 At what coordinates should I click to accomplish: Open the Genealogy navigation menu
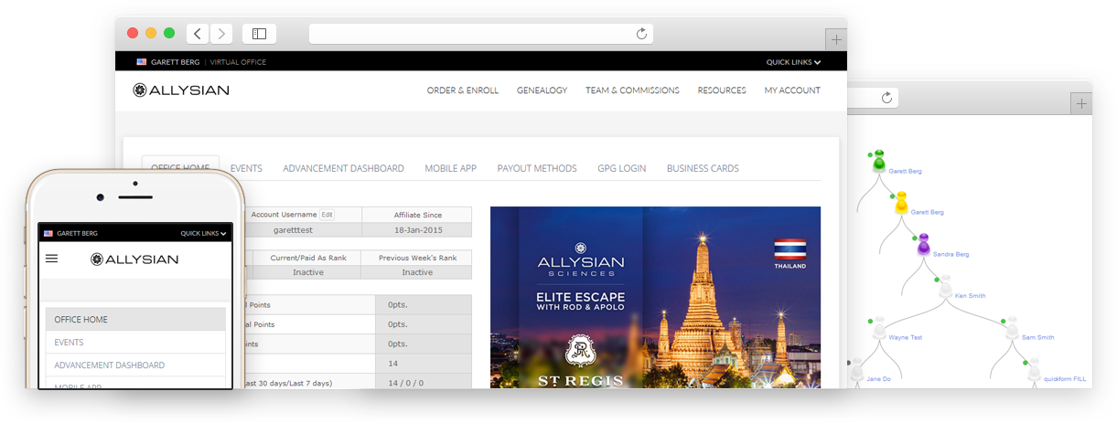pyautogui.click(x=542, y=90)
